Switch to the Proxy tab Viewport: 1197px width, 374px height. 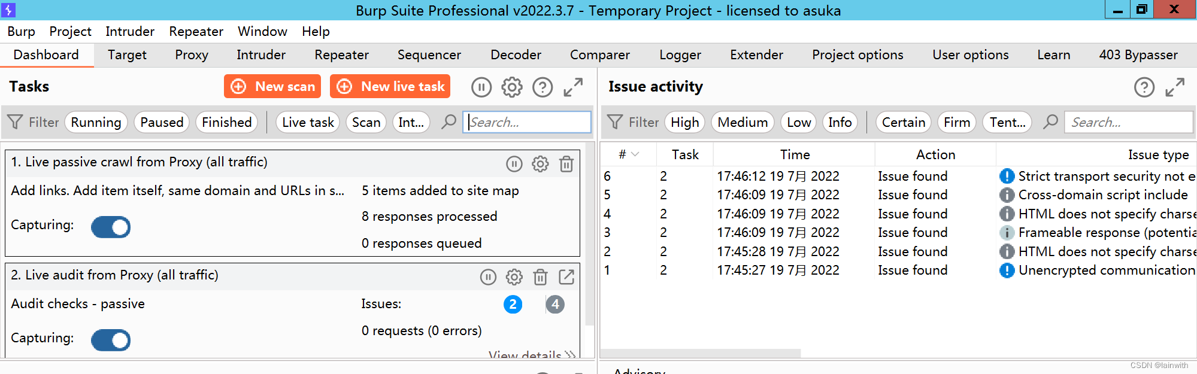(192, 55)
